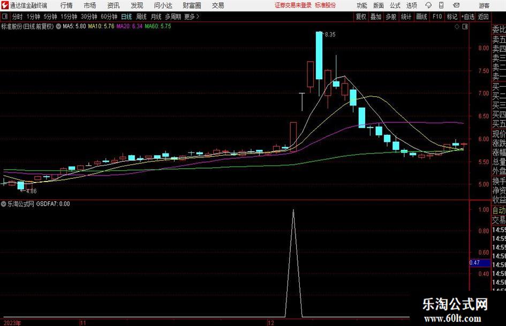Screen dimensions: 506x326
Task: Click the MA10: 5.76 indicator label
Action: 101,26
